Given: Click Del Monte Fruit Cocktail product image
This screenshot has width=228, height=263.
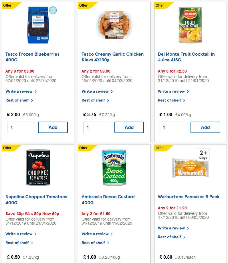Looking at the screenshot, I should 190,25.
